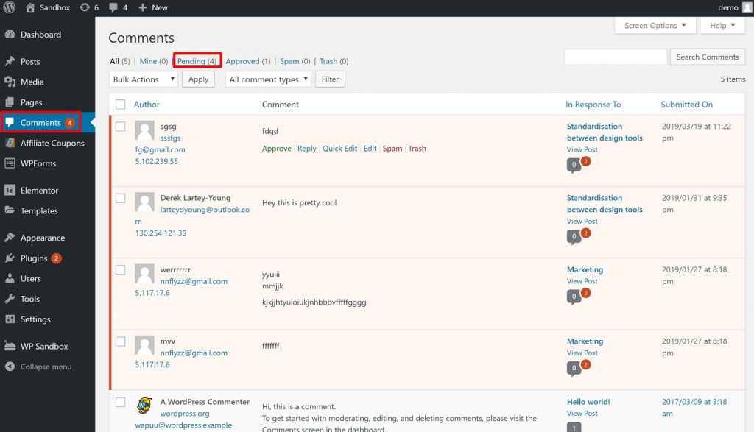This screenshot has width=754, height=432.
Task: Select the WPForms sidebar icon
Action: (12, 163)
